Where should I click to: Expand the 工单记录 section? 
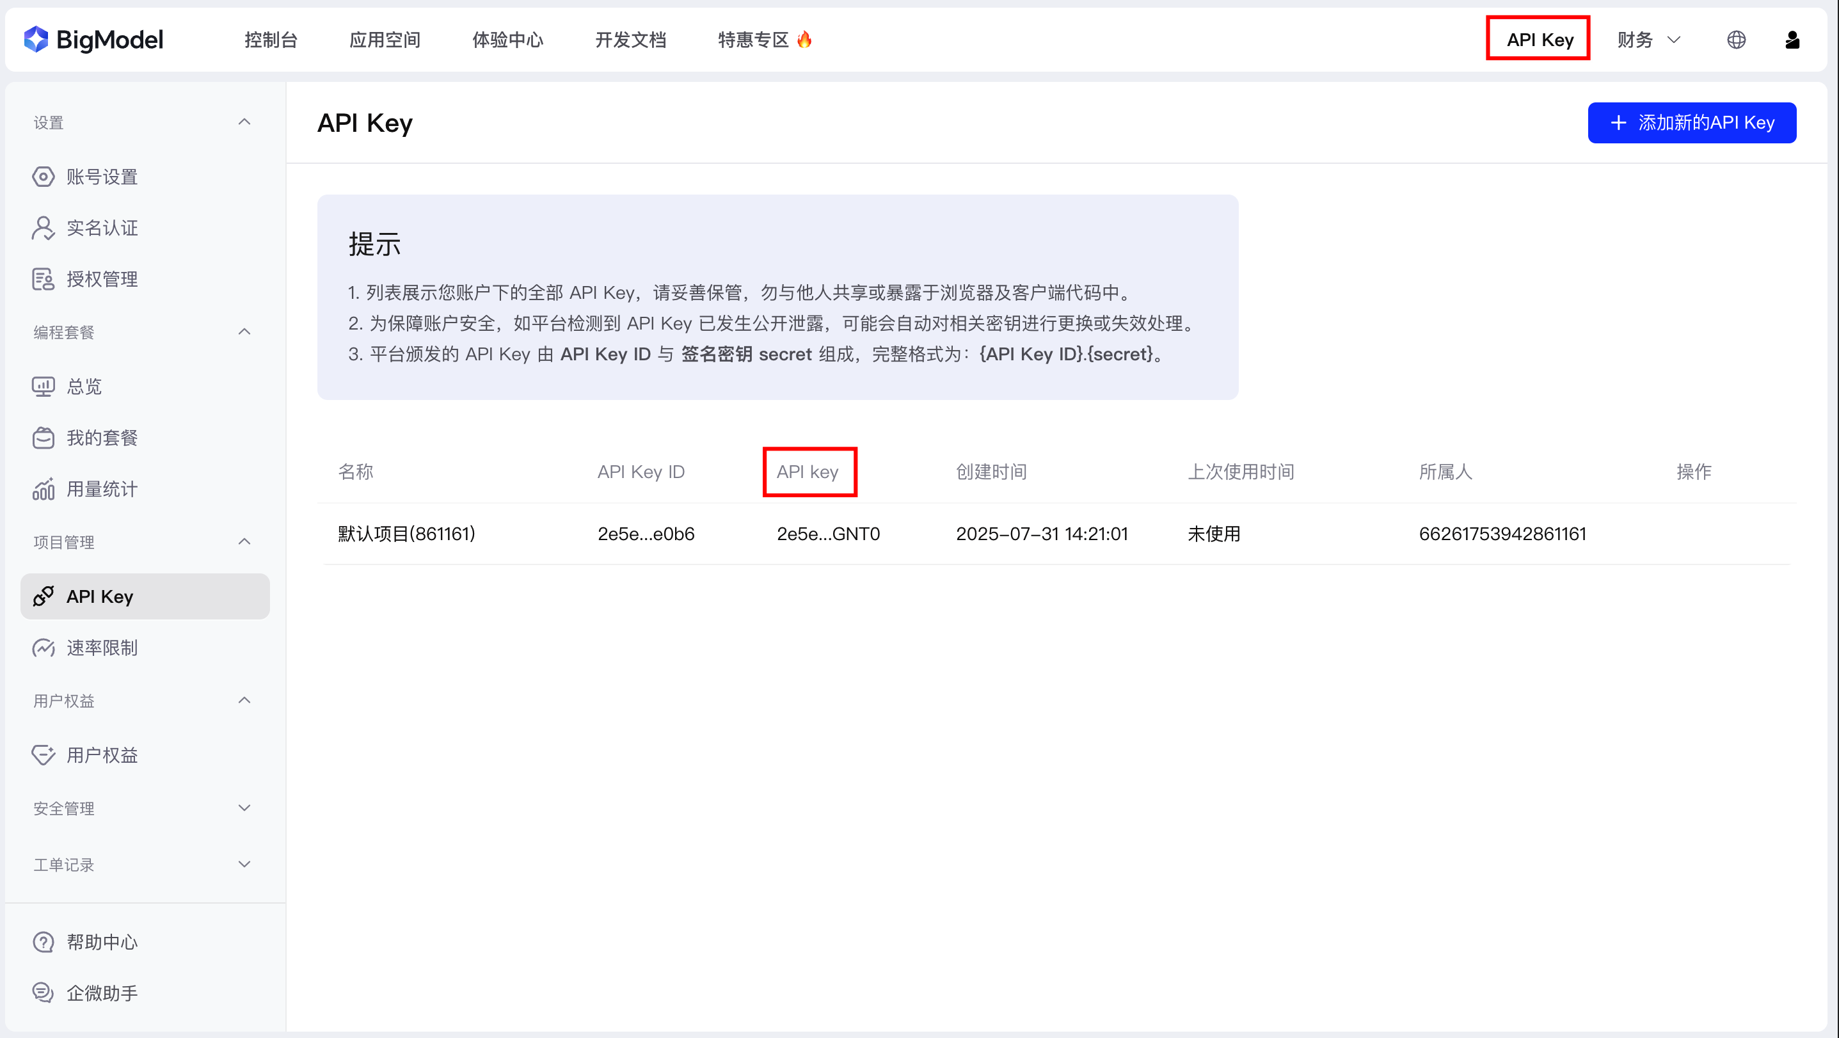coord(244,864)
